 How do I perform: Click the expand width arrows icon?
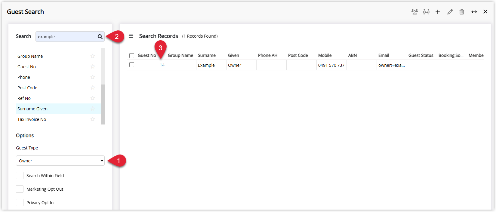point(474,12)
